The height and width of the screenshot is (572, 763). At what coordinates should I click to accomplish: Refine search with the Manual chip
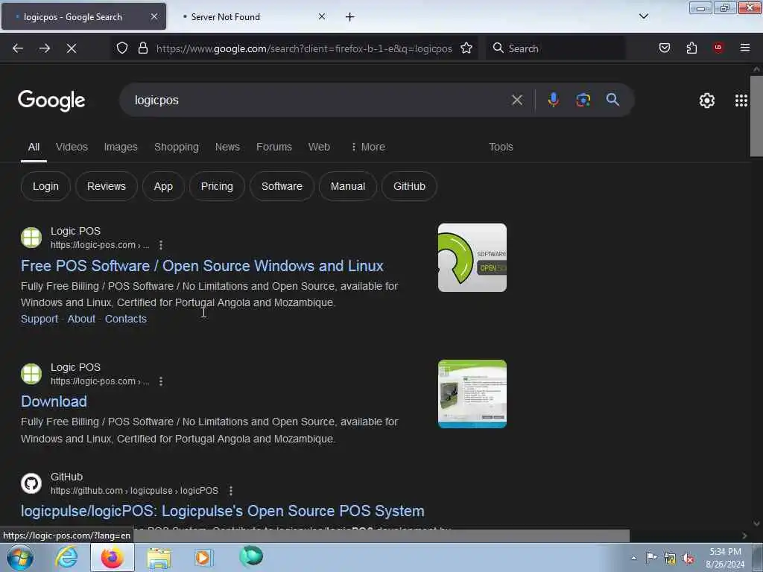tap(347, 186)
